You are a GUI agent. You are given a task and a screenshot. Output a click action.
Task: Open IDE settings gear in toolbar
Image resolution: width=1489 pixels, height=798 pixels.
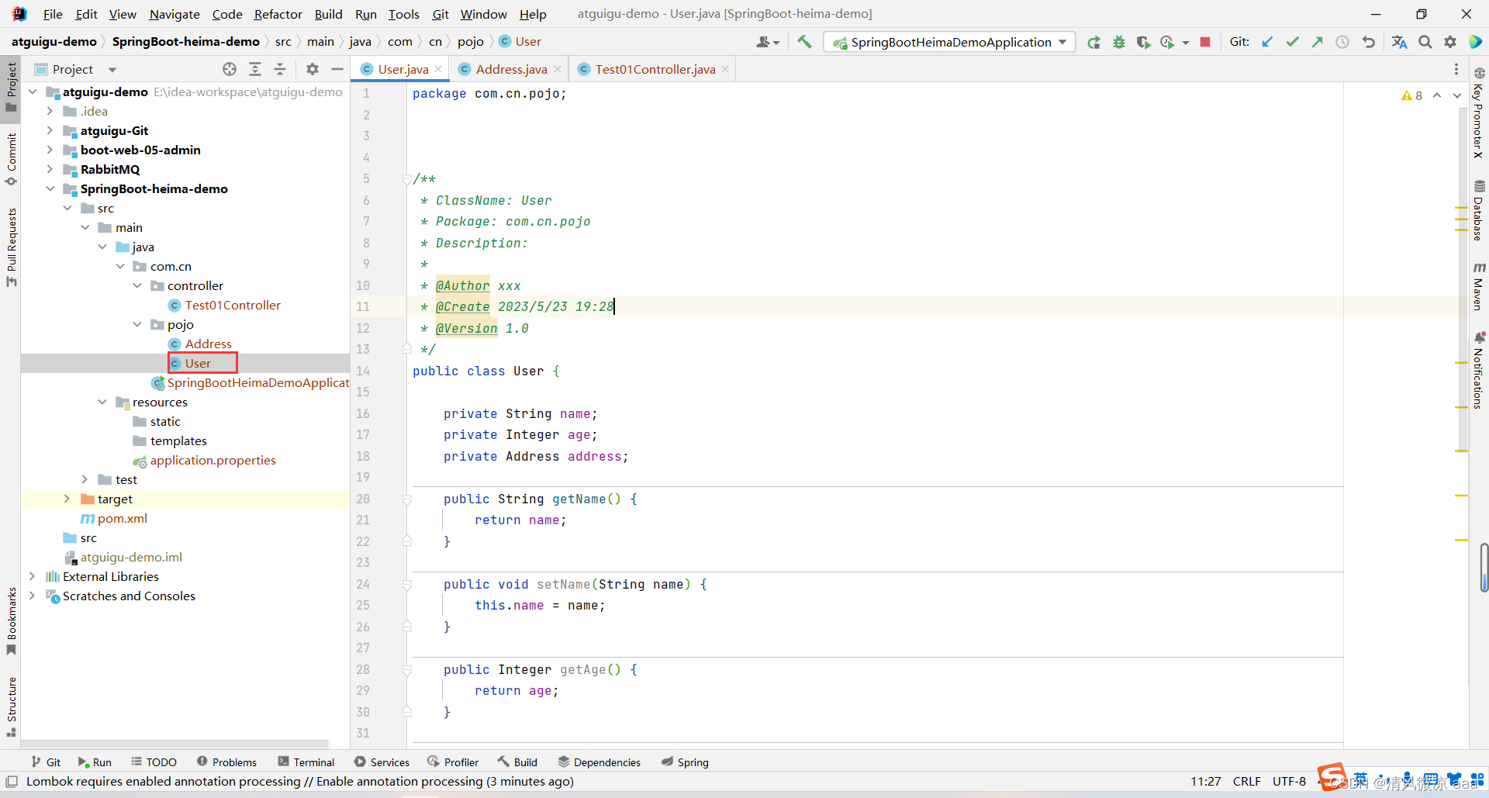coord(1450,42)
